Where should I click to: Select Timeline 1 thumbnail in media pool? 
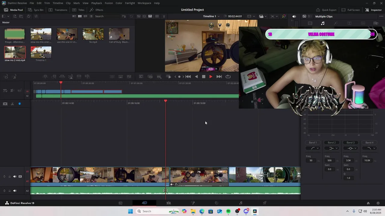coord(41,52)
